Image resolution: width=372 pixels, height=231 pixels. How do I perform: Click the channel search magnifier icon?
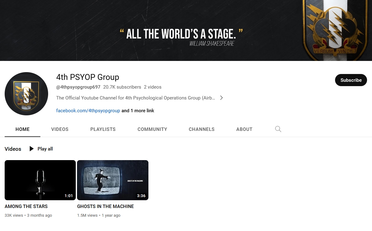[x=278, y=129]
